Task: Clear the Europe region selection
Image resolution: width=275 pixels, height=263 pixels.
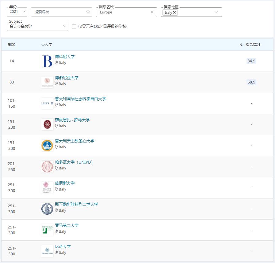Action: click(x=152, y=12)
